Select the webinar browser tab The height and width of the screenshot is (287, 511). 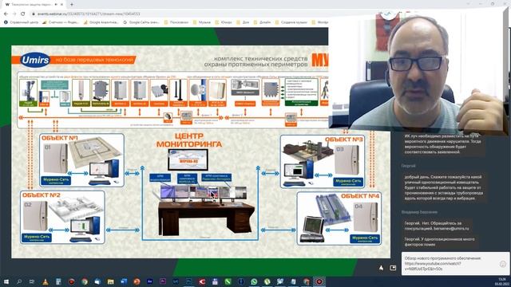33,5
